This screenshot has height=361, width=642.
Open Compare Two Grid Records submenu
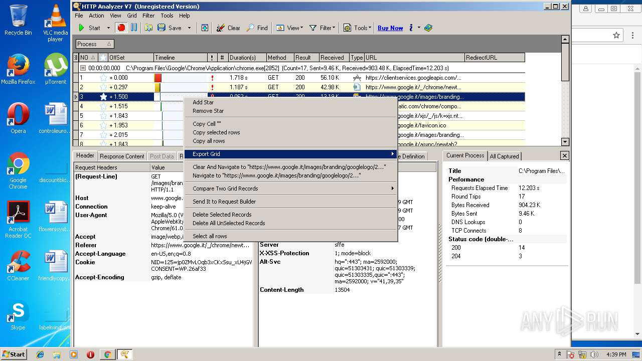pos(291,189)
